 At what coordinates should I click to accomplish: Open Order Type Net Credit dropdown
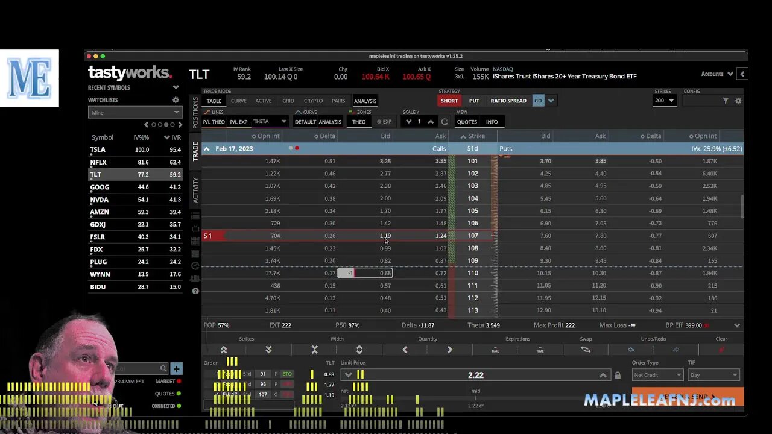[x=657, y=375]
